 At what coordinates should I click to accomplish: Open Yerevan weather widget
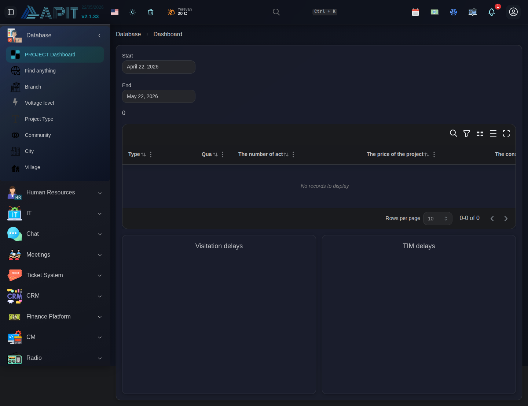179,12
